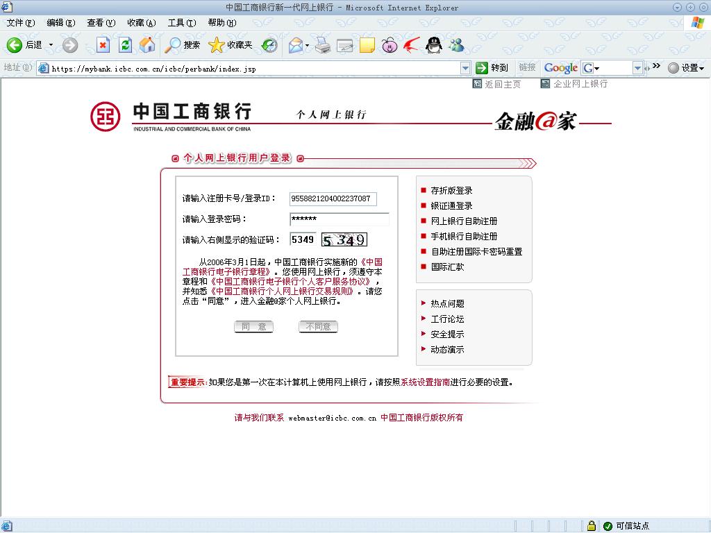This screenshot has width=711, height=533.
Task: Click the IE icon in the title bar
Action: click(x=6, y=7)
